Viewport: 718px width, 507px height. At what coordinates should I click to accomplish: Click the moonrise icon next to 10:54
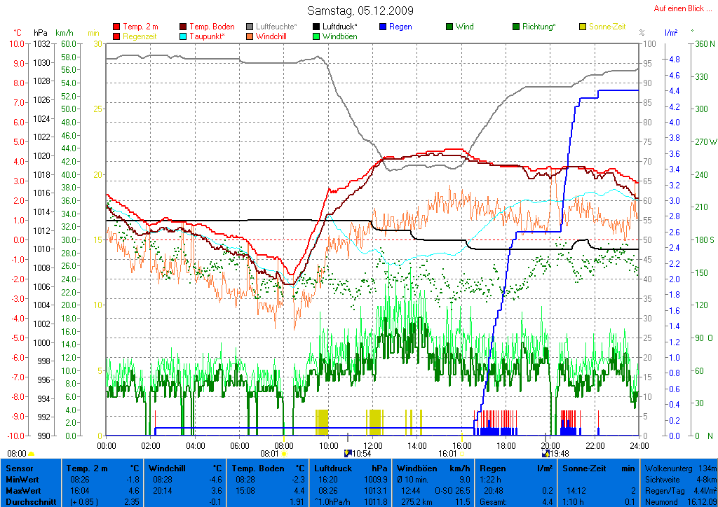(x=348, y=453)
